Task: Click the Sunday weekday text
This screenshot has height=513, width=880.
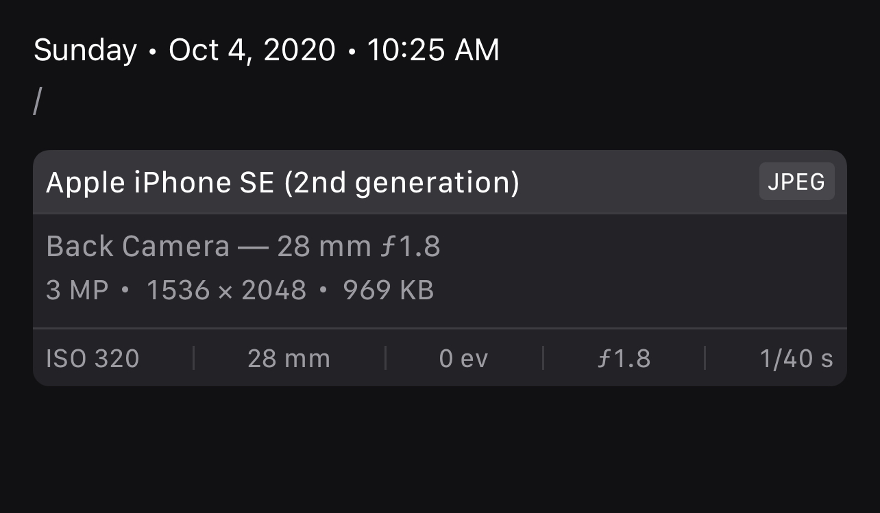Action: coord(85,50)
